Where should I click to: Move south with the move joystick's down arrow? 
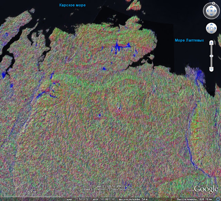tap(211, 32)
